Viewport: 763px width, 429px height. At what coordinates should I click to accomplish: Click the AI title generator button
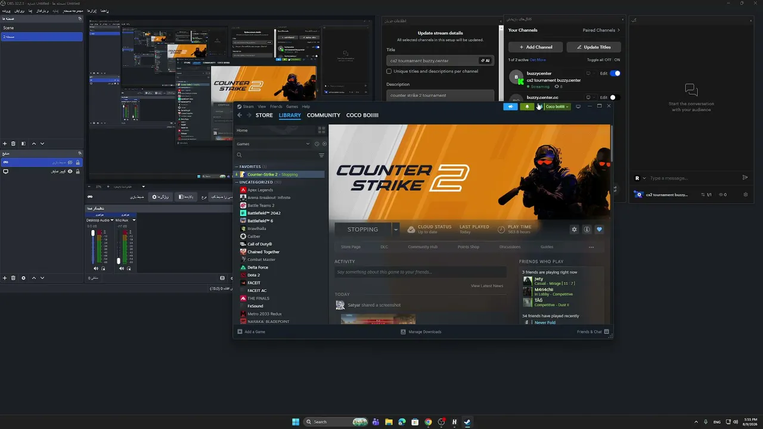pos(486,60)
